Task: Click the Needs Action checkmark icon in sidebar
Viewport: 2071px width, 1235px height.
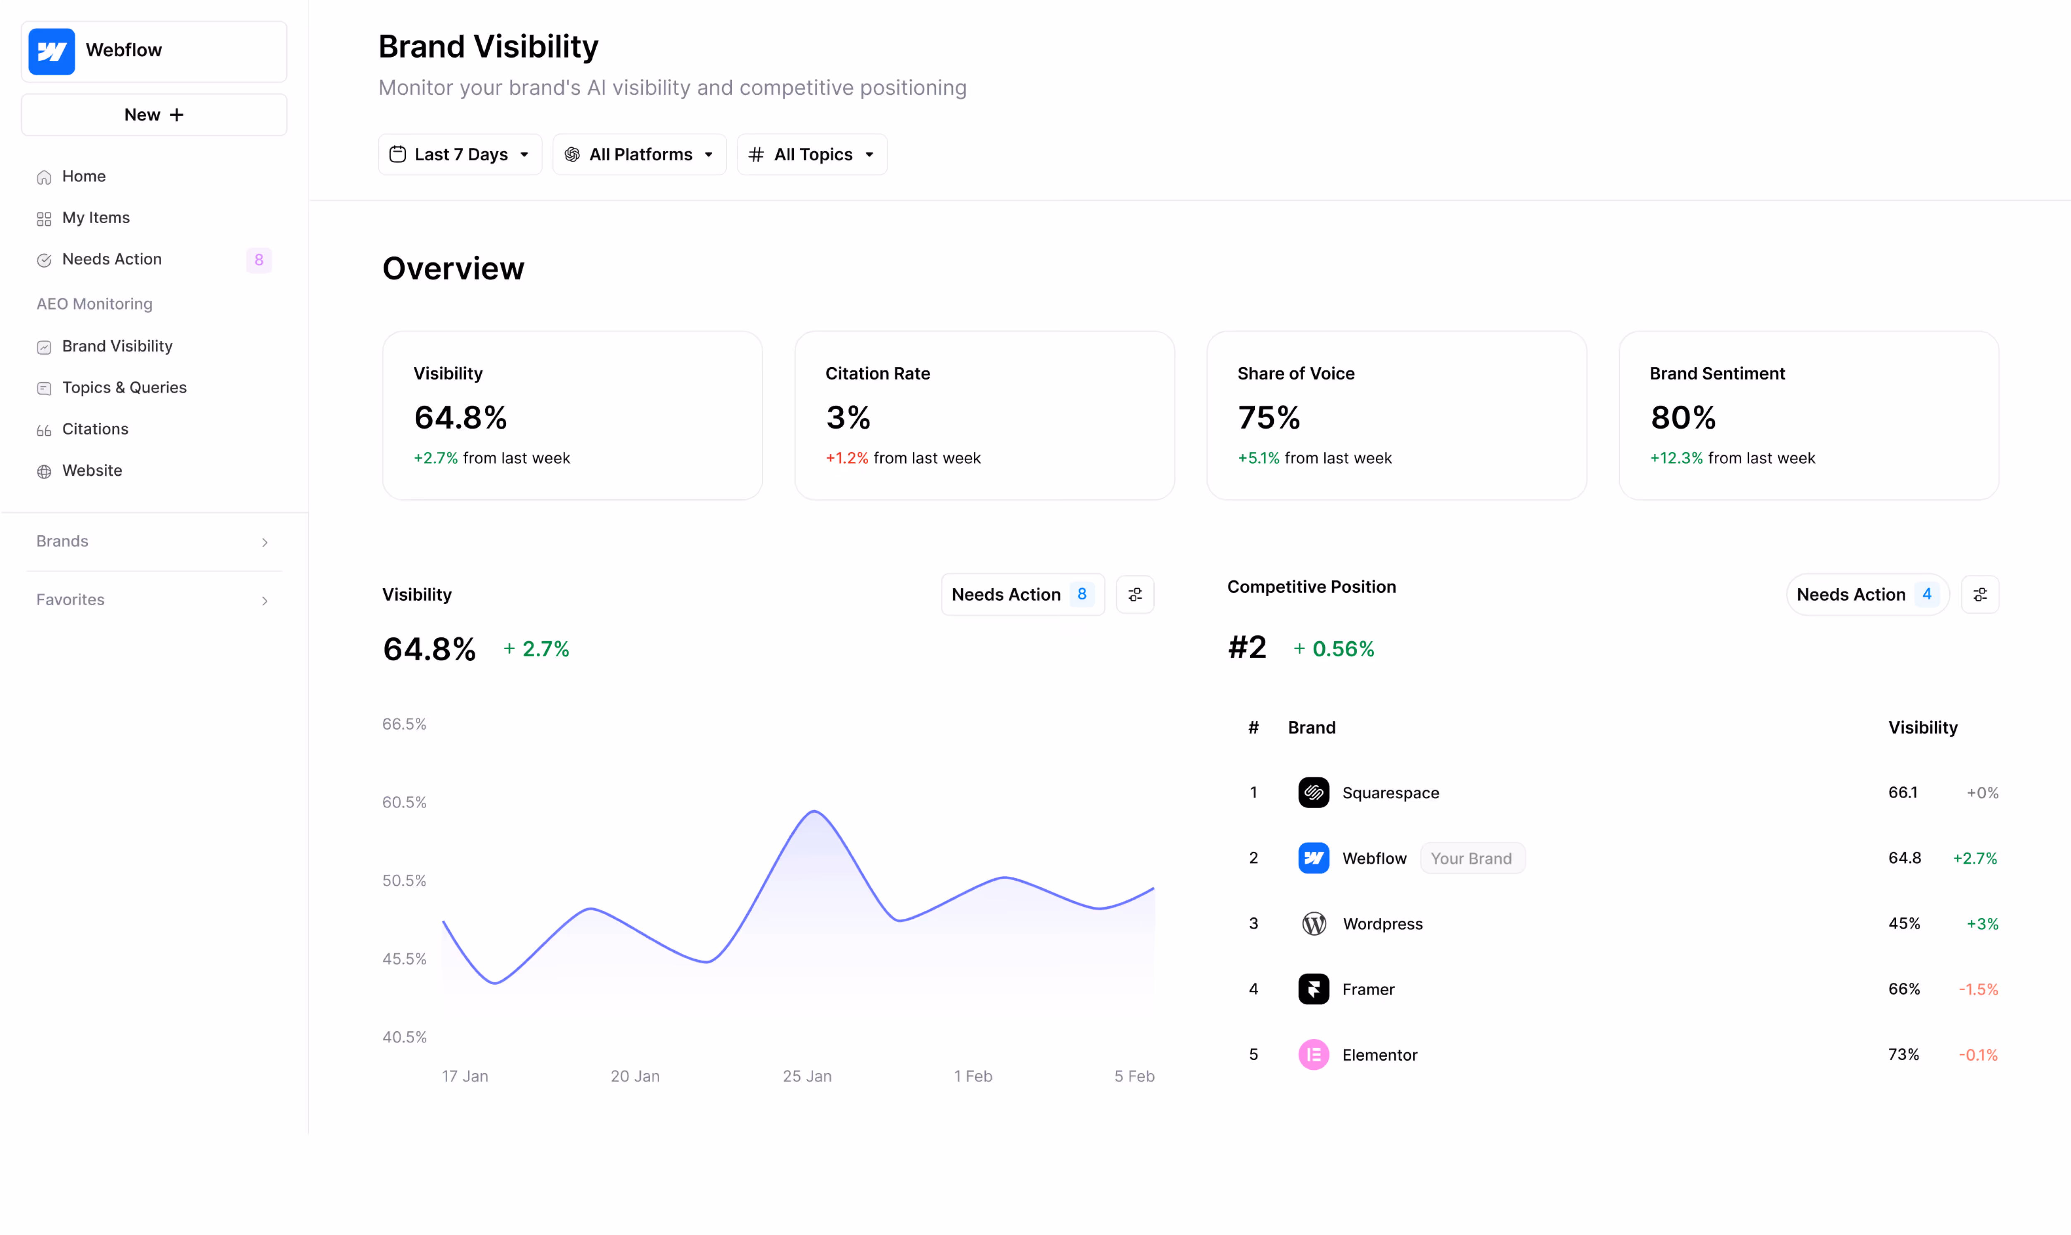Action: click(x=44, y=260)
